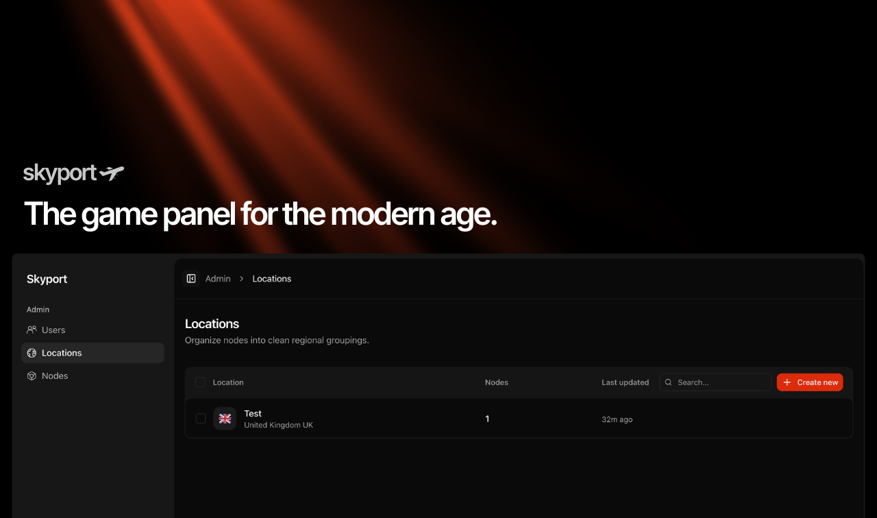Click the United Kingdom flag icon
This screenshot has height=518, width=877.
(225, 419)
